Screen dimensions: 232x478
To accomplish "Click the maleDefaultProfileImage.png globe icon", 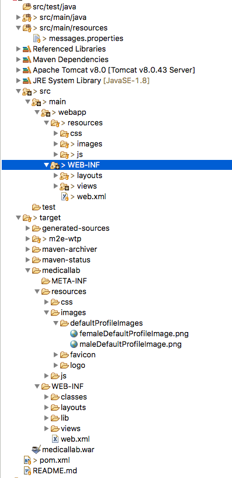I will pos(74,344).
